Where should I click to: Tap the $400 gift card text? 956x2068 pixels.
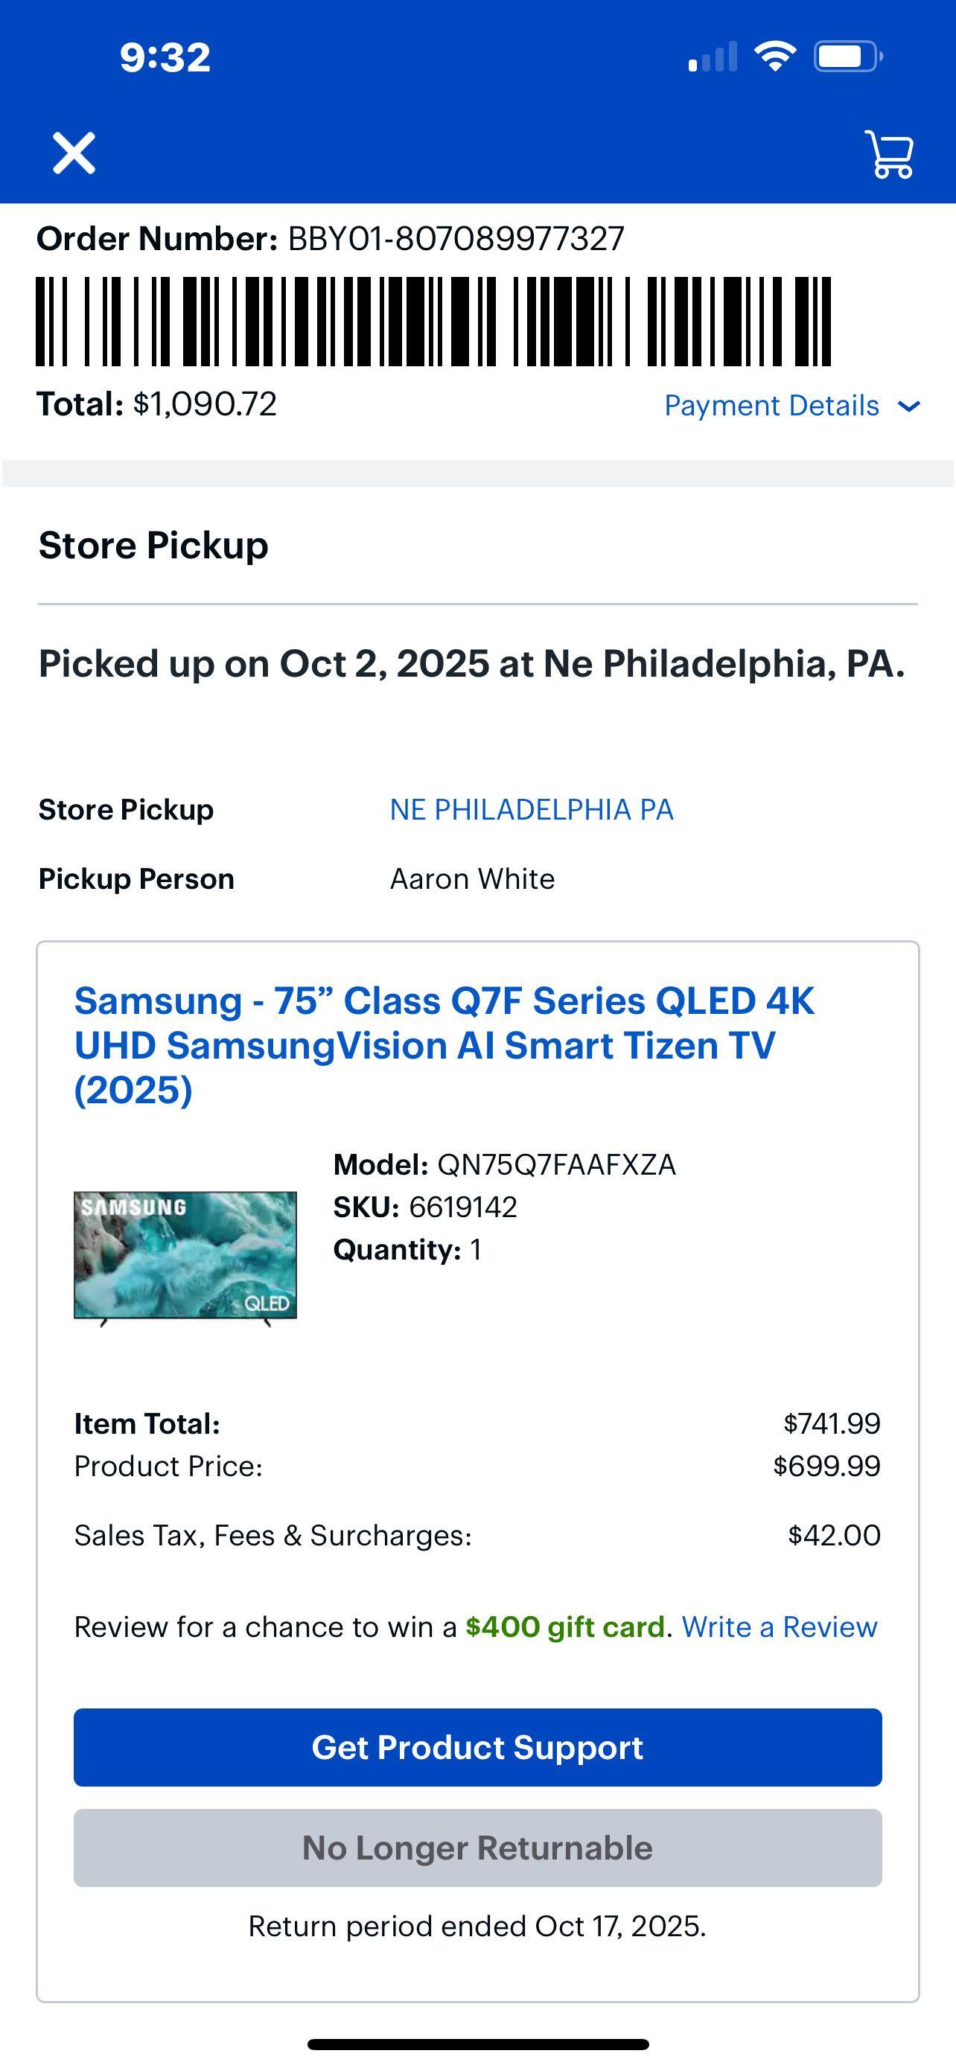click(565, 1627)
